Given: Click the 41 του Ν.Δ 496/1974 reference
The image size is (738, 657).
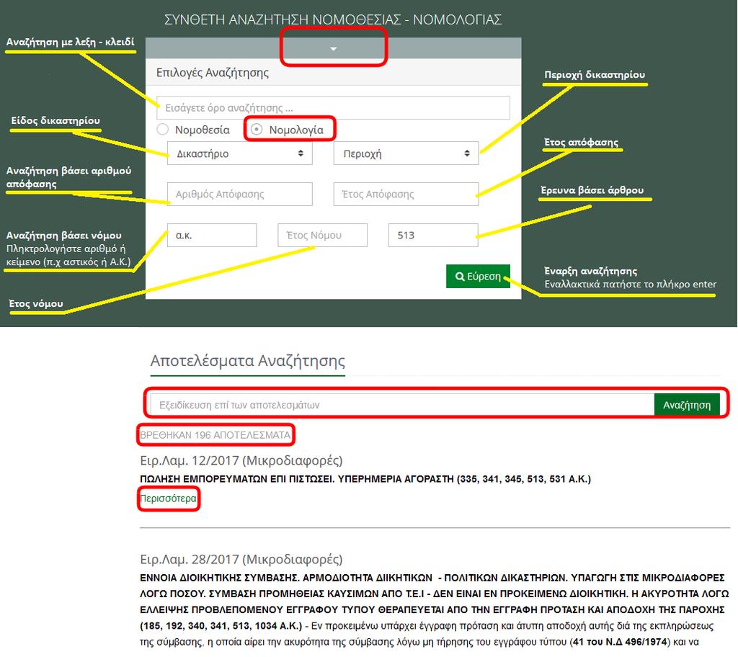Looking at the screenshot, I should point(620,642).
